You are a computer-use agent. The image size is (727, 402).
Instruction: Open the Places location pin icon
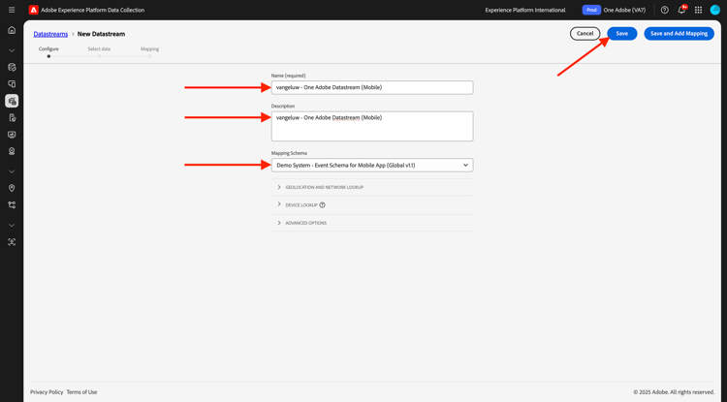12,188
